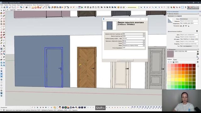Collapse the Данные объекта panel header
The width and height of the screenshot is (201, 113).
click(168, 13)
